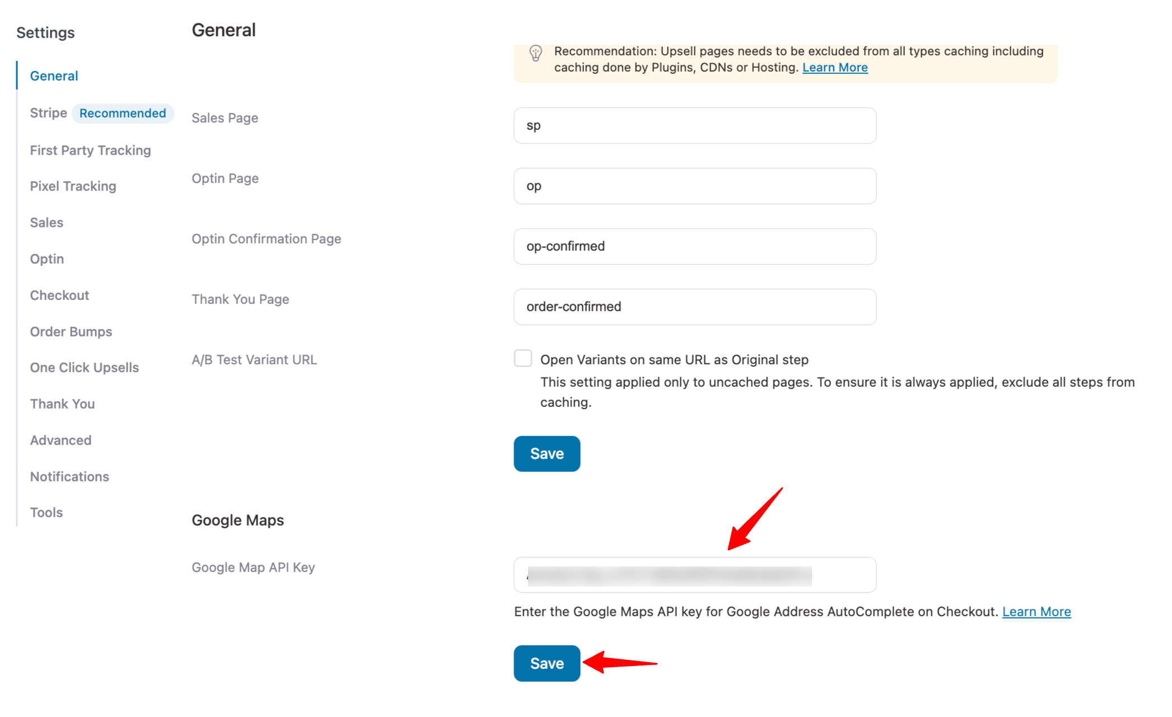This screenshot has height=717, width=1172.
Task: Click the Sales Page input field
Action: pyautogui.click(x=694, y=125)
